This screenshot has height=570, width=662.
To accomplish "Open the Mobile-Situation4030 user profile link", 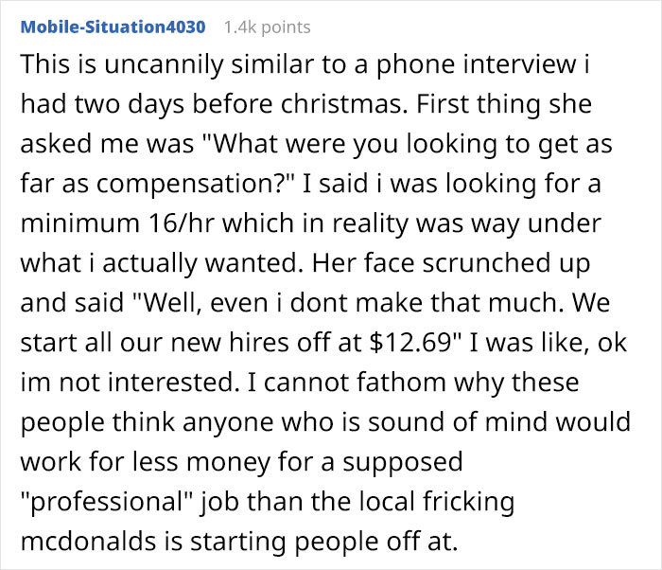I will pos(113,27).
